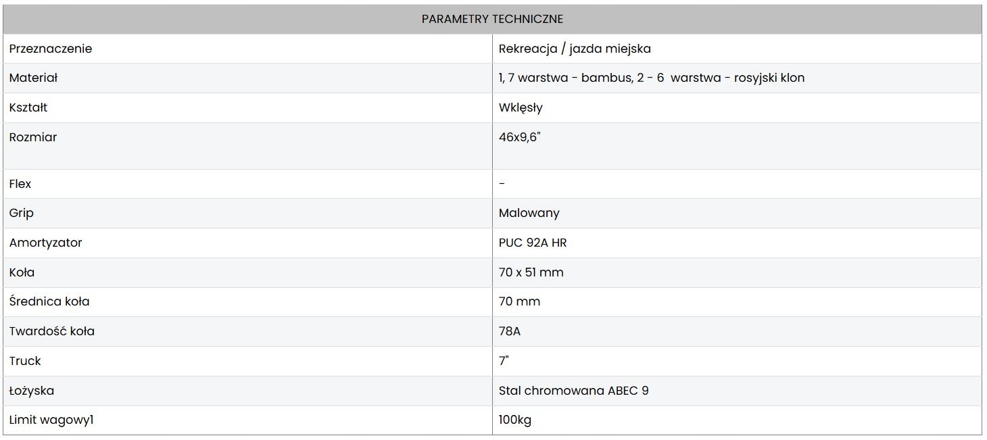This screenshot has width=987, height=440.
Task: Click the Średnica koła row label
Action: 49,301
